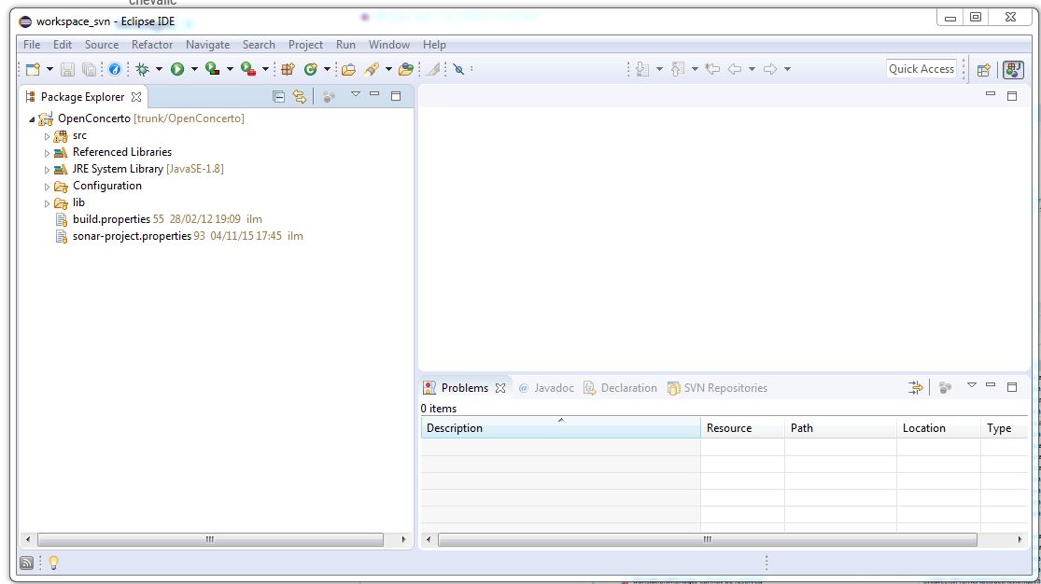1041x584 pixels.
Task: Click the Last Edit Location icon
Action: coord(712,69)
